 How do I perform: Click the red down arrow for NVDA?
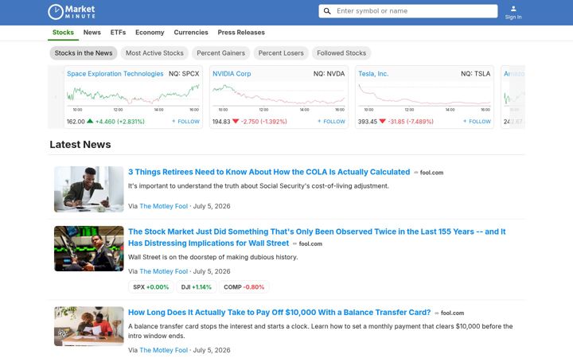pyautogui.click(x=236, y=121)
